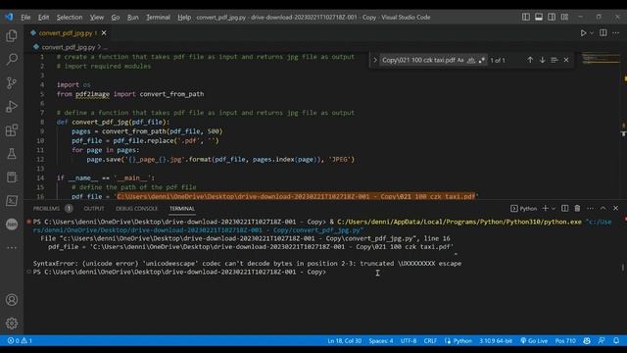Select the TERMINAL panel tab
The height and width of the screenshot is (353, 627).
(182, 208)
